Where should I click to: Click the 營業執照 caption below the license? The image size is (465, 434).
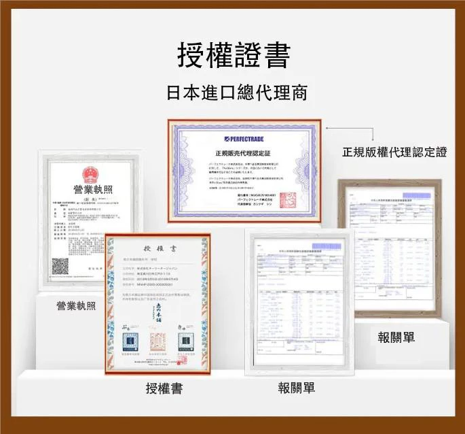(x=76, y=306)
